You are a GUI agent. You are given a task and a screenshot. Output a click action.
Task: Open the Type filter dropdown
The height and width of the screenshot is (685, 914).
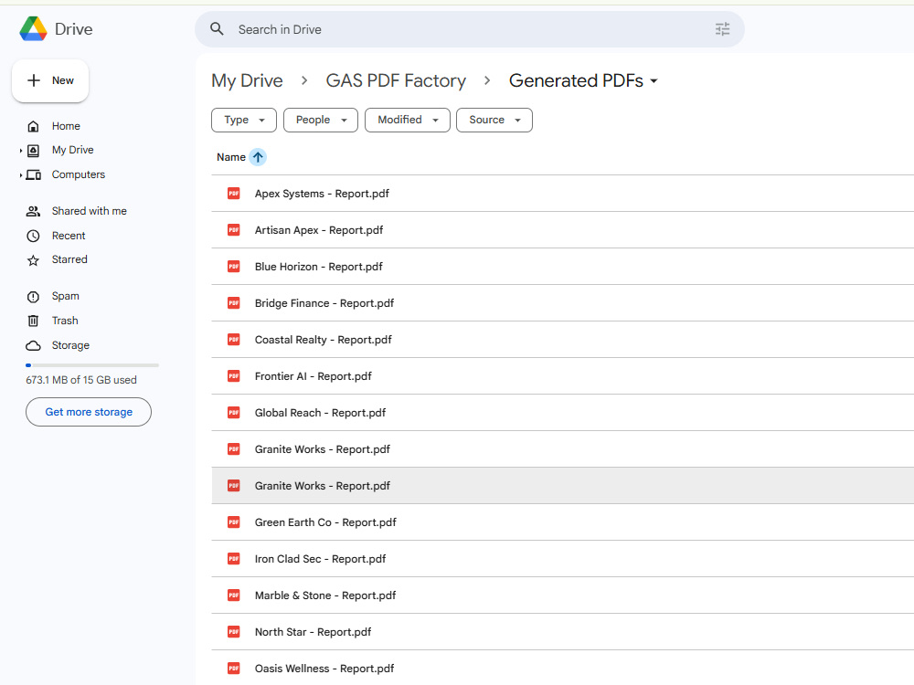(244, 120)
